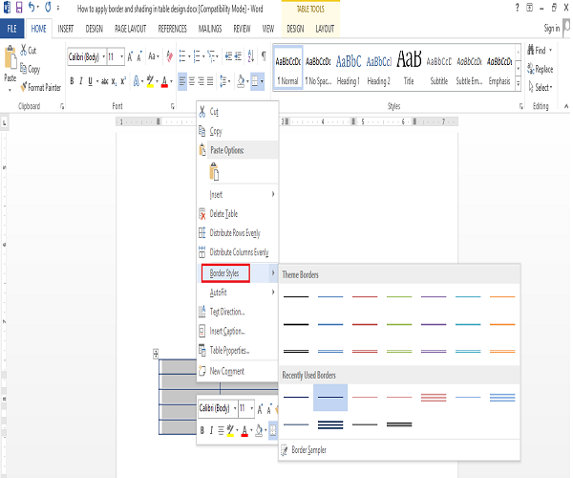
Task: Apply the Title style
Action: (x=409, y=69)
